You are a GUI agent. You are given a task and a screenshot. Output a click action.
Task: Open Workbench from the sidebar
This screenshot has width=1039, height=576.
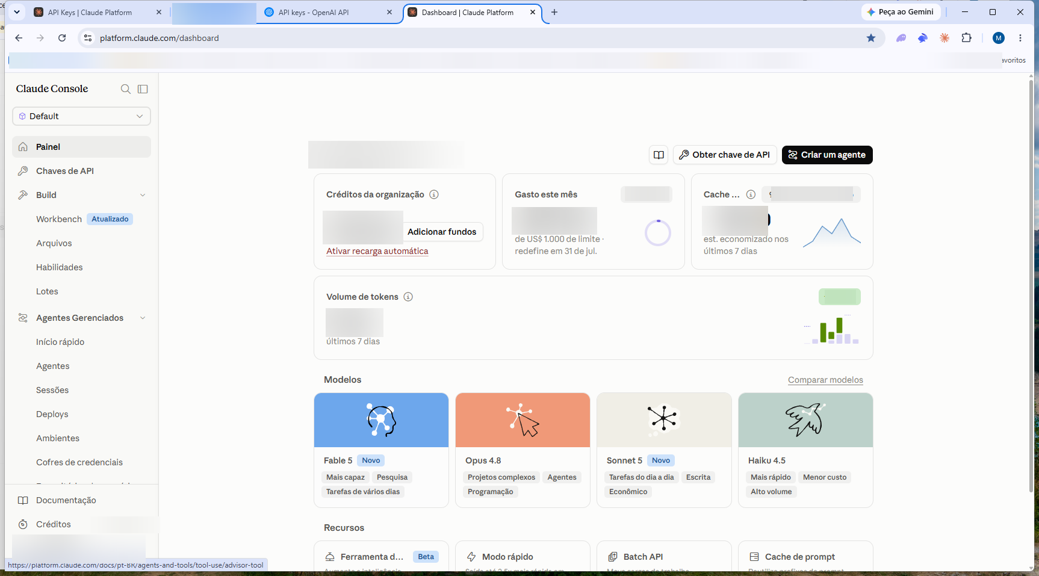pyautogui.click(x=59, y=219)
